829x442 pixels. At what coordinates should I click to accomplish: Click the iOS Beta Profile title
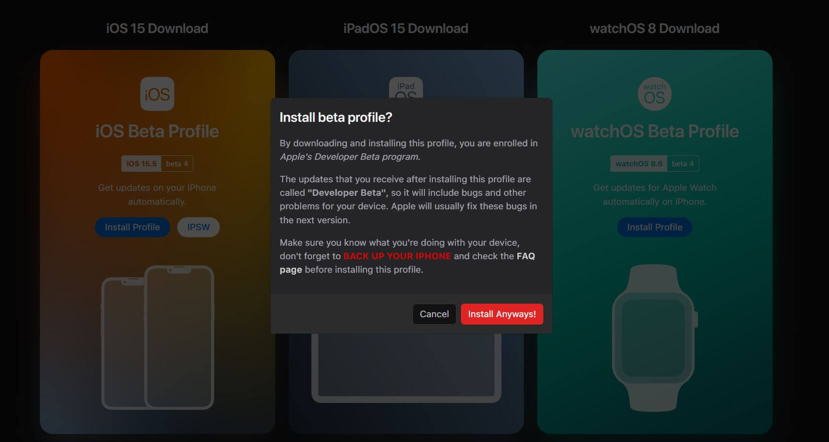[x=157, y=131]
